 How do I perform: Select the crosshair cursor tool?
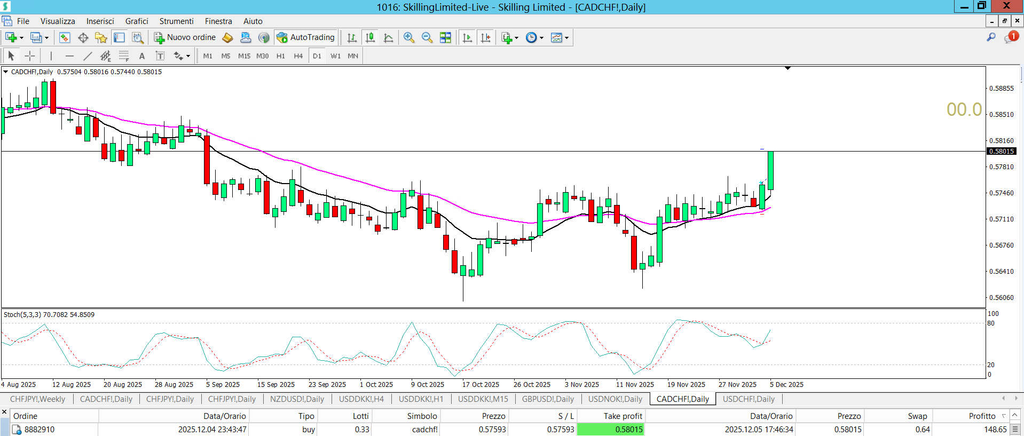pyautogui.click(x=30, y=56)
